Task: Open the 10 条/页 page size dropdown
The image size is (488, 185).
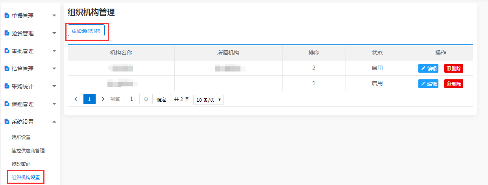Action: 208,100
